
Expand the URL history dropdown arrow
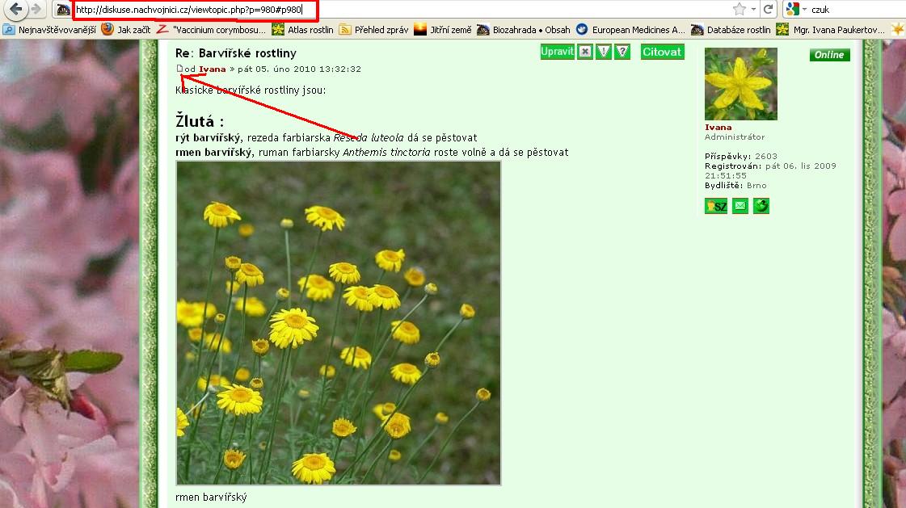tap(753, 10)
